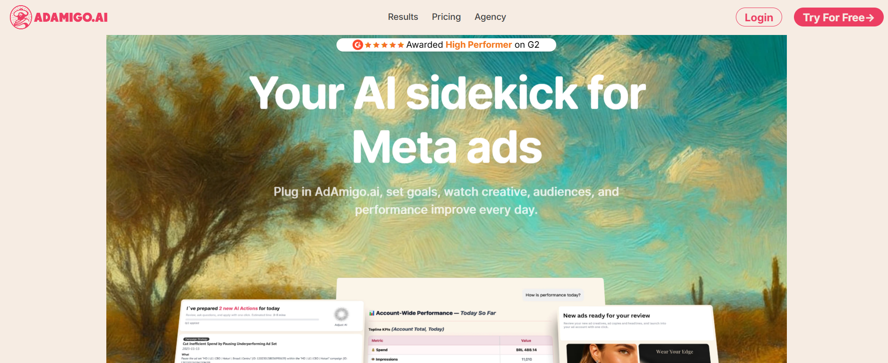This screenshot has width=888, height=363.
Task: Go to the Agency nav item
Action: pos(490,17)
